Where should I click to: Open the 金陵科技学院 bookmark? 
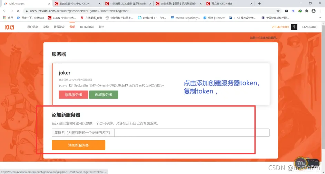tap(119, 18)
